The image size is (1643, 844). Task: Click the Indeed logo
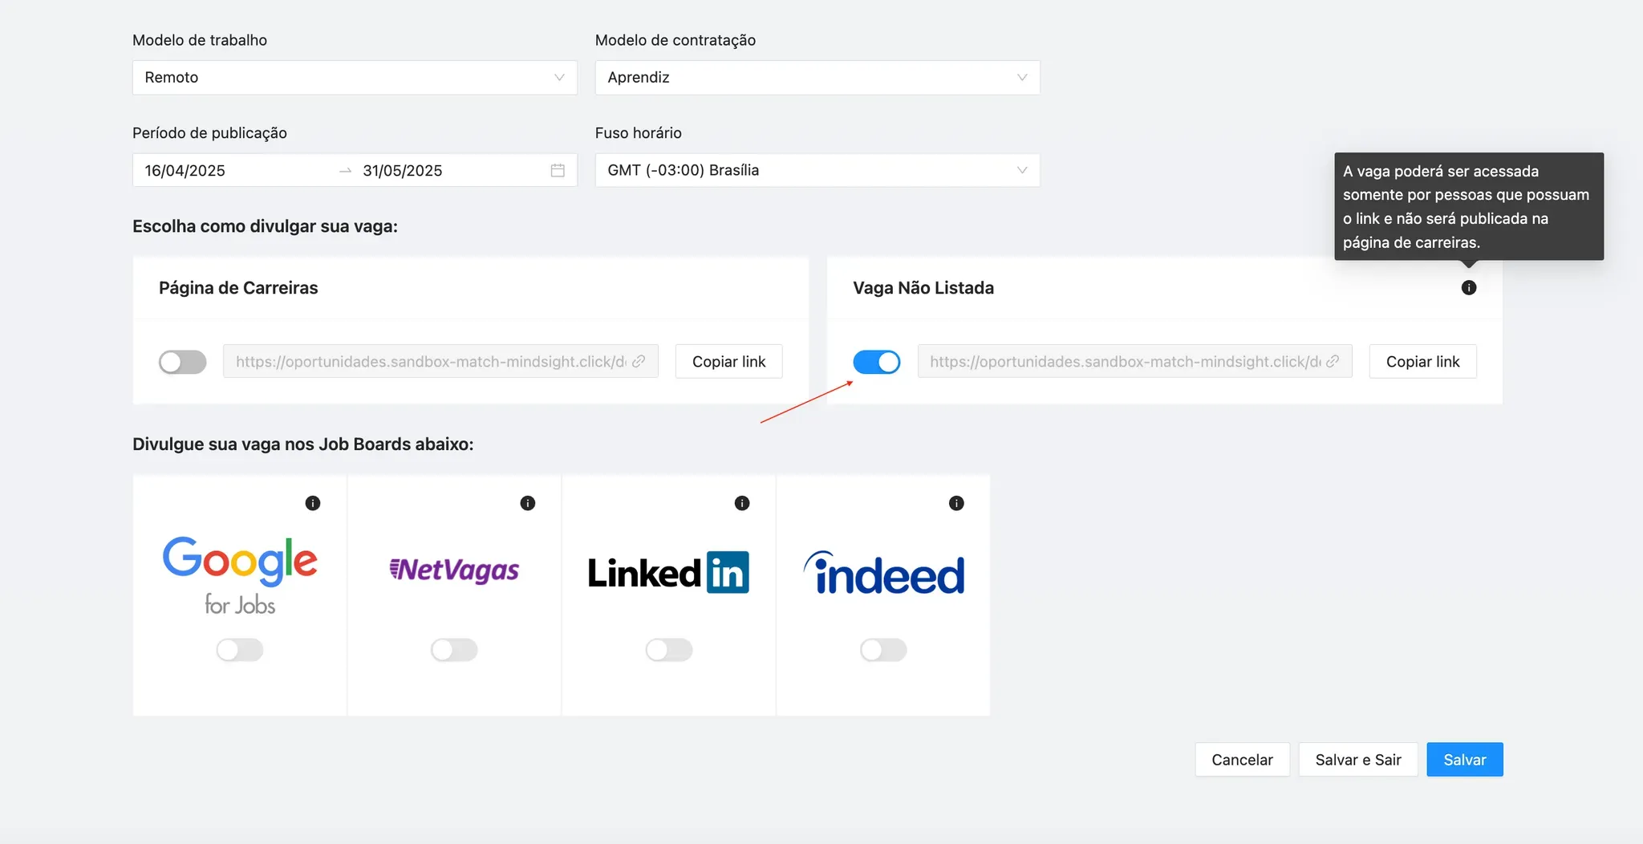tap(883, 573)
